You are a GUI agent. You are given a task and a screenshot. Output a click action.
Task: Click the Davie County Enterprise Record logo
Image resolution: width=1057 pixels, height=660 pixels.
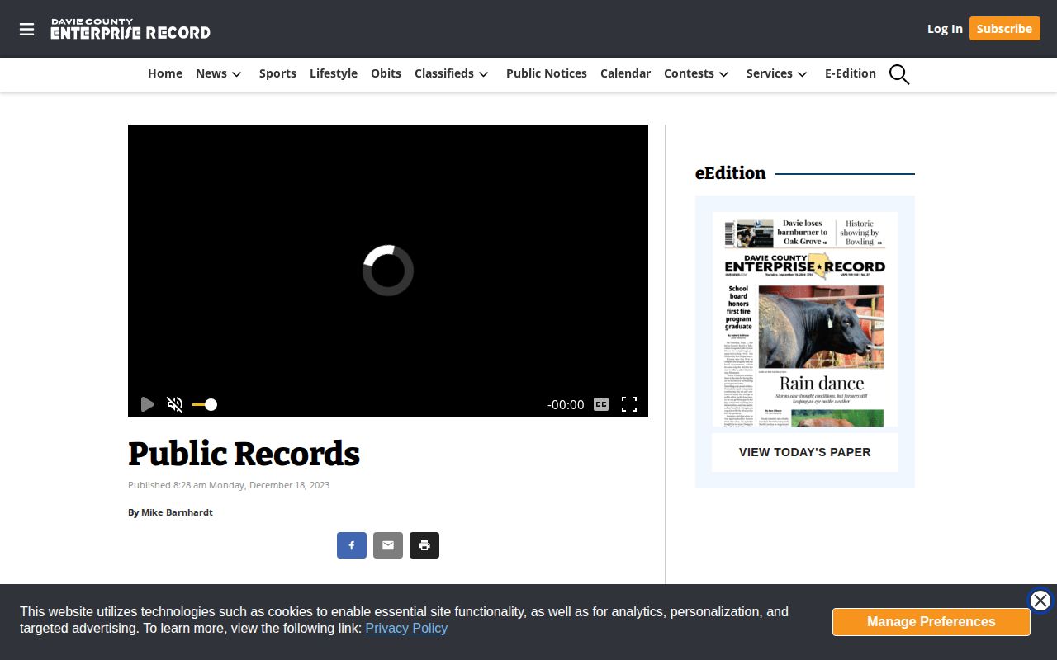[130, 29]
